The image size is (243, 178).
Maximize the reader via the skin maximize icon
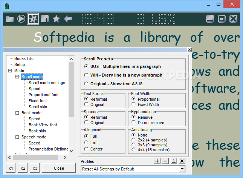click(x=222, y=19)
